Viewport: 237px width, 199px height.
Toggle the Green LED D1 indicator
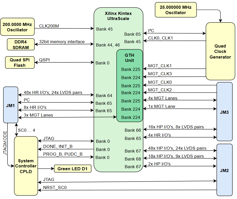click(73, 169)
